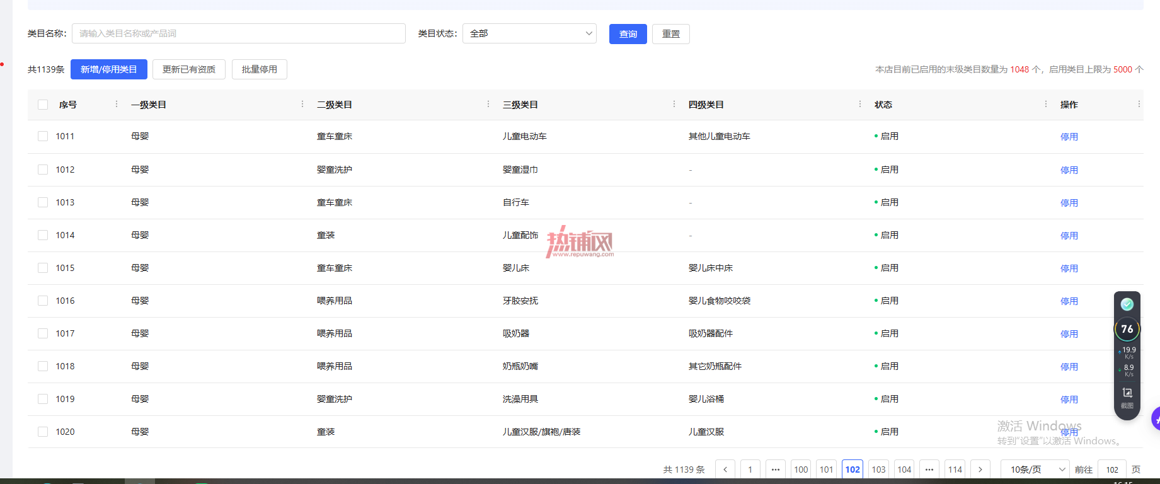Click the green checkmark widget icon

coord(1127,304)
